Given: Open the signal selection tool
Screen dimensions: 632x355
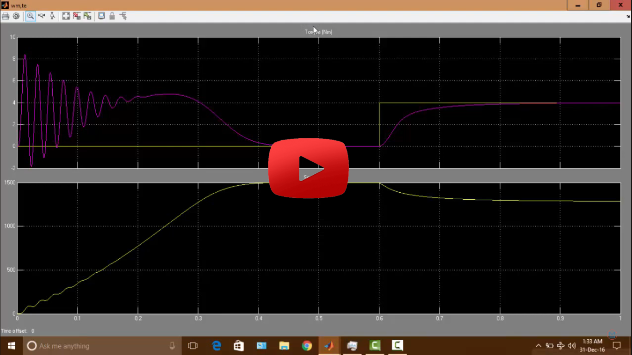Looking at the screenshot, I should [x=123, y=16].
